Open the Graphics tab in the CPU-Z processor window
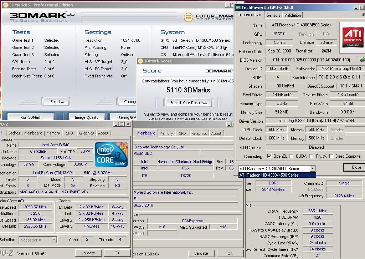The image size is (365, 259). [x=86, y=133]
